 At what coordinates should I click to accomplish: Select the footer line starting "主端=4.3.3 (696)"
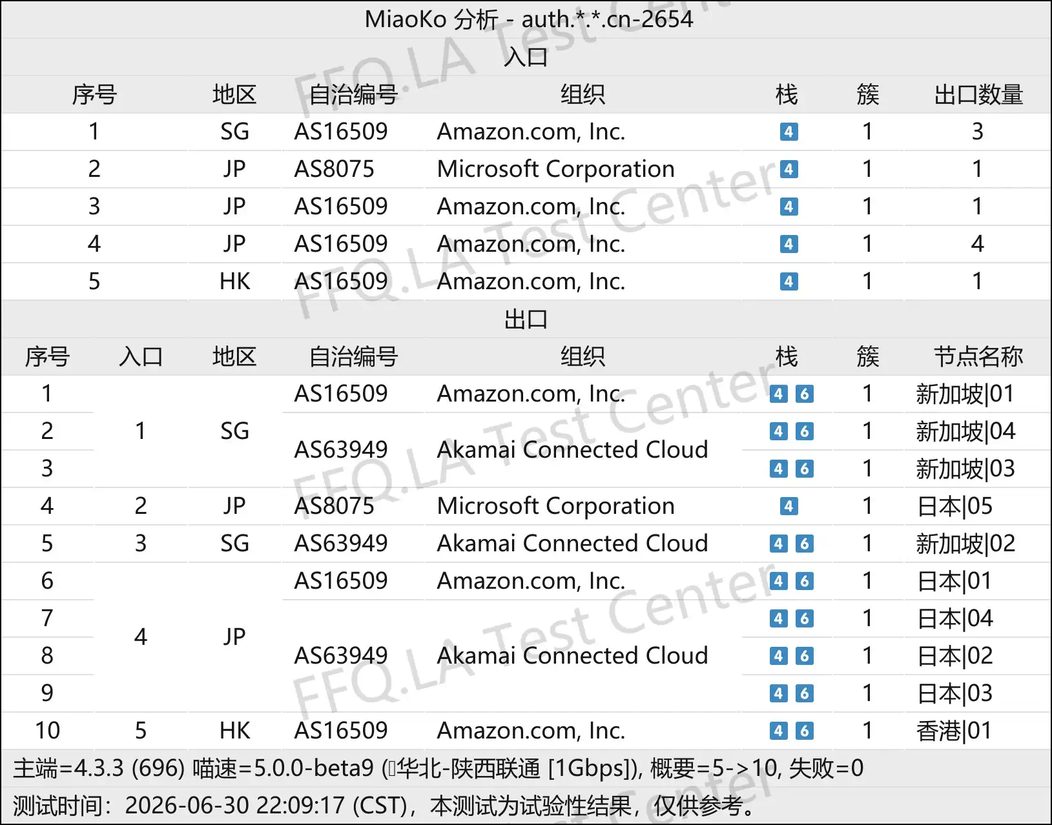coord(438,768)
